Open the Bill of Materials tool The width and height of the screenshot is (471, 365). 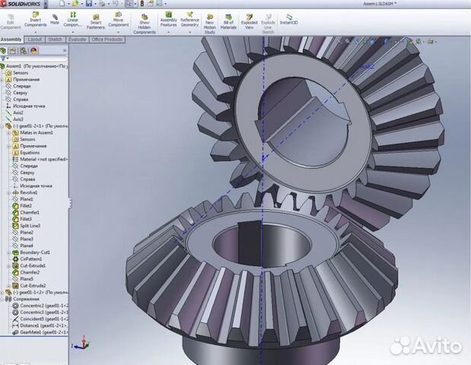pos(228,20)
